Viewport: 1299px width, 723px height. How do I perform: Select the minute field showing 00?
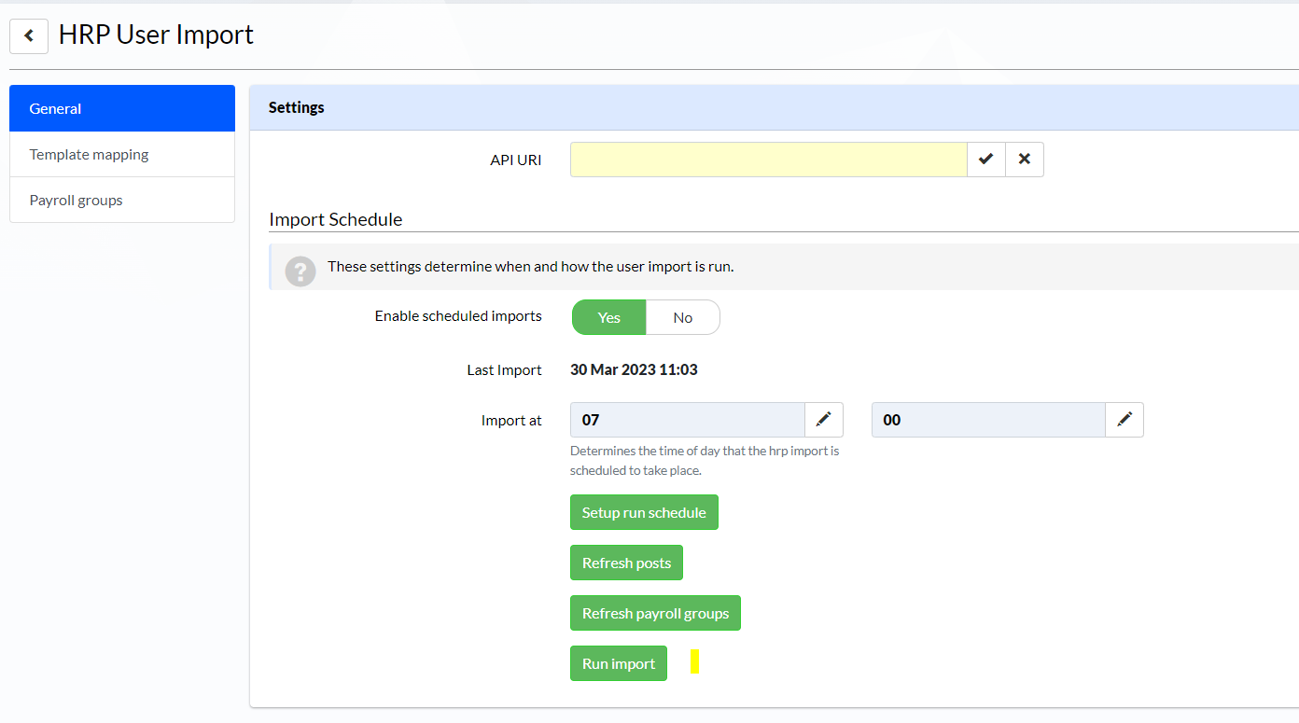[x=988, y=420]
